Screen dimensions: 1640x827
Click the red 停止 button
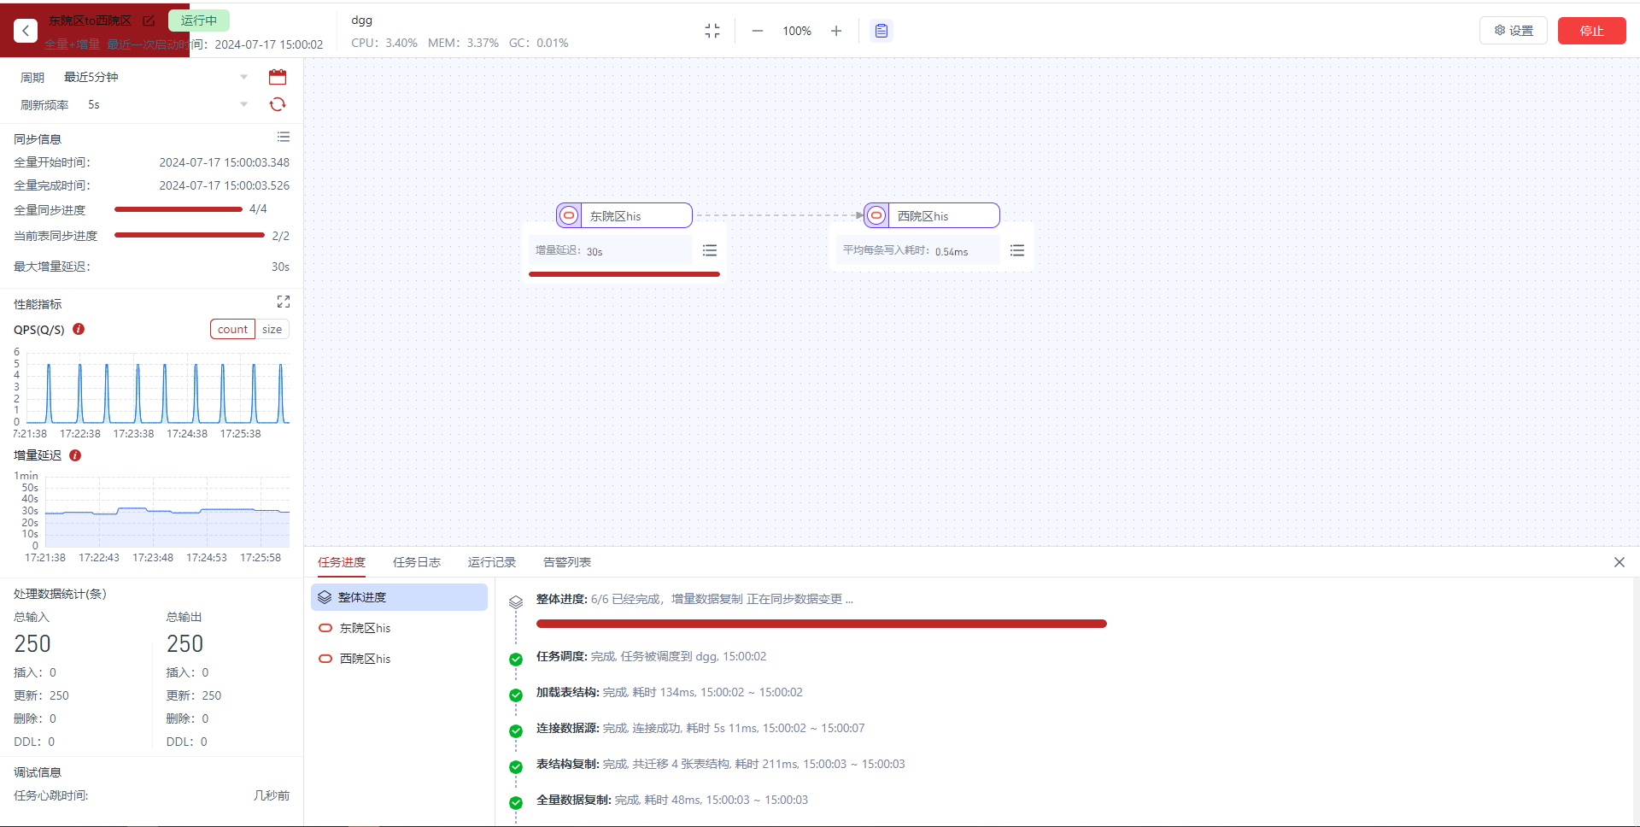click(1591, 31)
